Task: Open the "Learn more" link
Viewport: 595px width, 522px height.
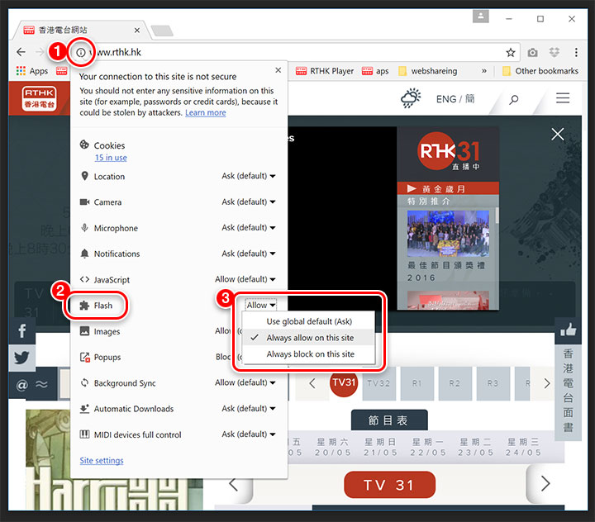Action: tap(206, 112)
